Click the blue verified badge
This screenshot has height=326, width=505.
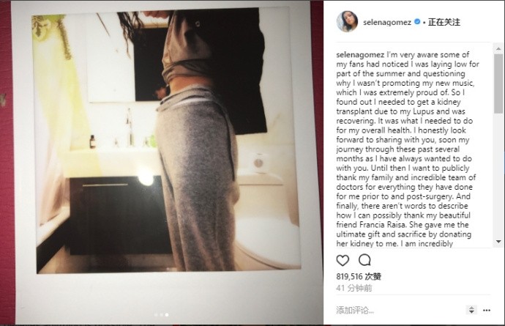point(417,22)
